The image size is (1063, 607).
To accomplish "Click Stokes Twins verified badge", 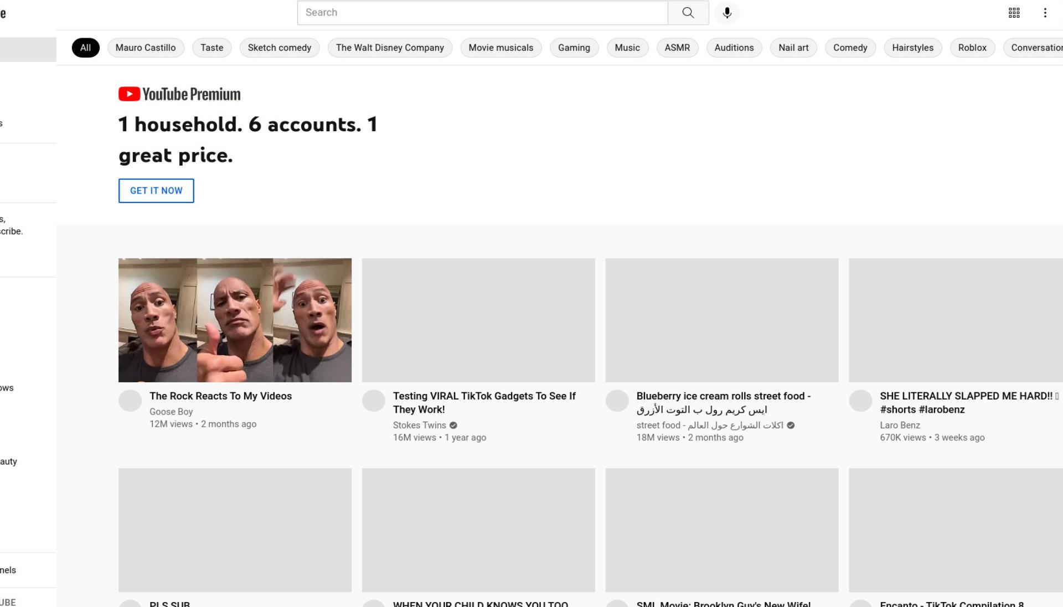I will [453, 426].
